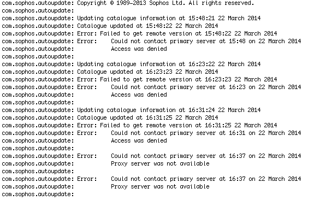314x206 pixels.
Task: Select 'Catalogue updated at 16:23:23' entry
Action: pos(110,72)
